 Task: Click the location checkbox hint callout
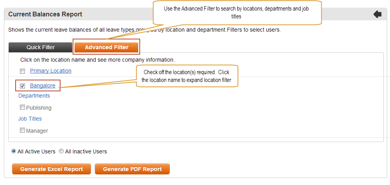pyautogui.click(x=187, y=76)
